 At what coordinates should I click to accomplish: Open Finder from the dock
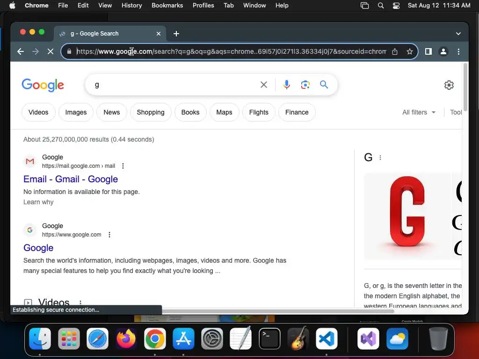40,338
